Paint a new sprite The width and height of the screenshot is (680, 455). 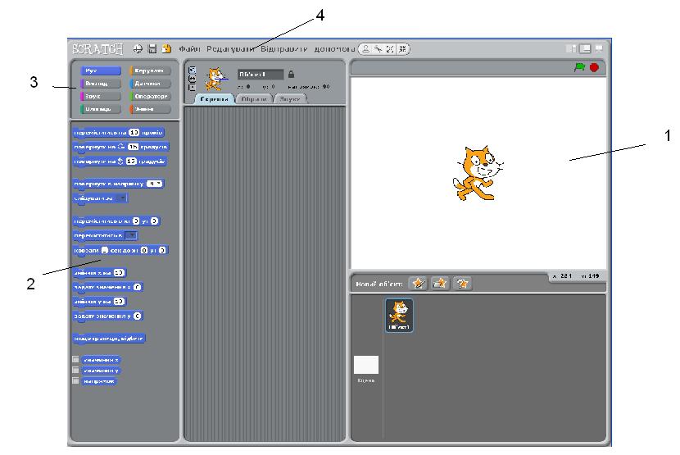[x=418, y=284]
